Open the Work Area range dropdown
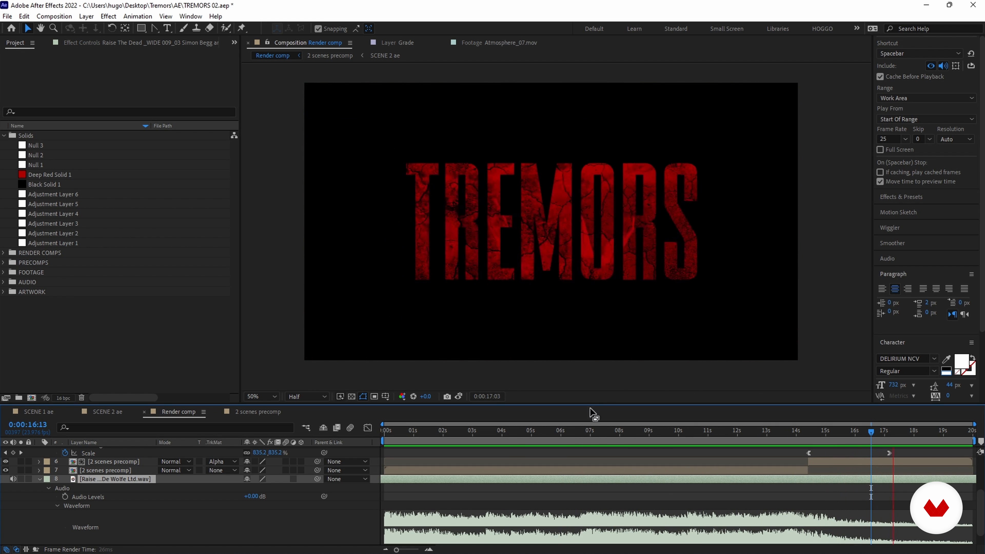Viewport: 985px width, 554px height. 926,98
